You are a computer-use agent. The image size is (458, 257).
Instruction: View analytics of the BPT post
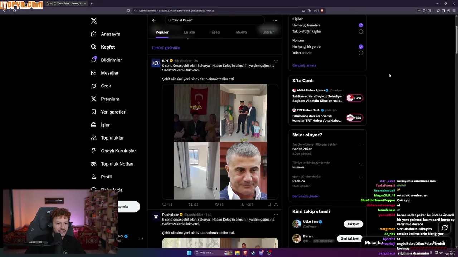coord(247,205)
